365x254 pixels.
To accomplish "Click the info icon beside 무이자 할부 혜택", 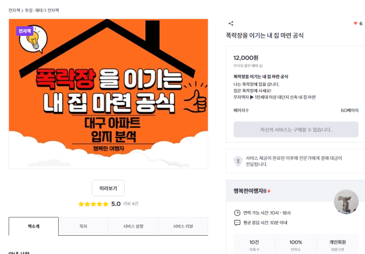I will coord(261,66).
